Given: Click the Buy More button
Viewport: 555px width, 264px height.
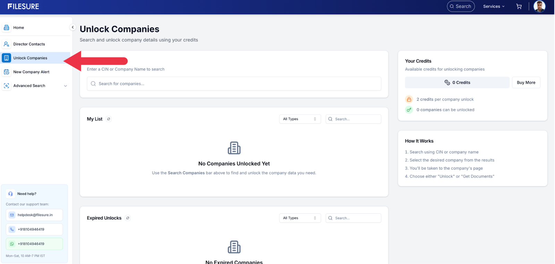Looking at the screenshot, I should click(526, 83).
